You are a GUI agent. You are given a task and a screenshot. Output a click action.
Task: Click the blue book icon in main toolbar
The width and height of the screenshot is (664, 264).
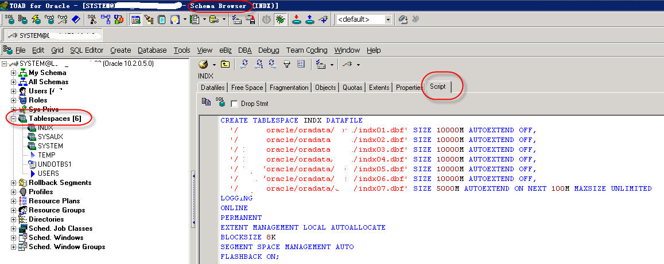click(x=76, y=19)
